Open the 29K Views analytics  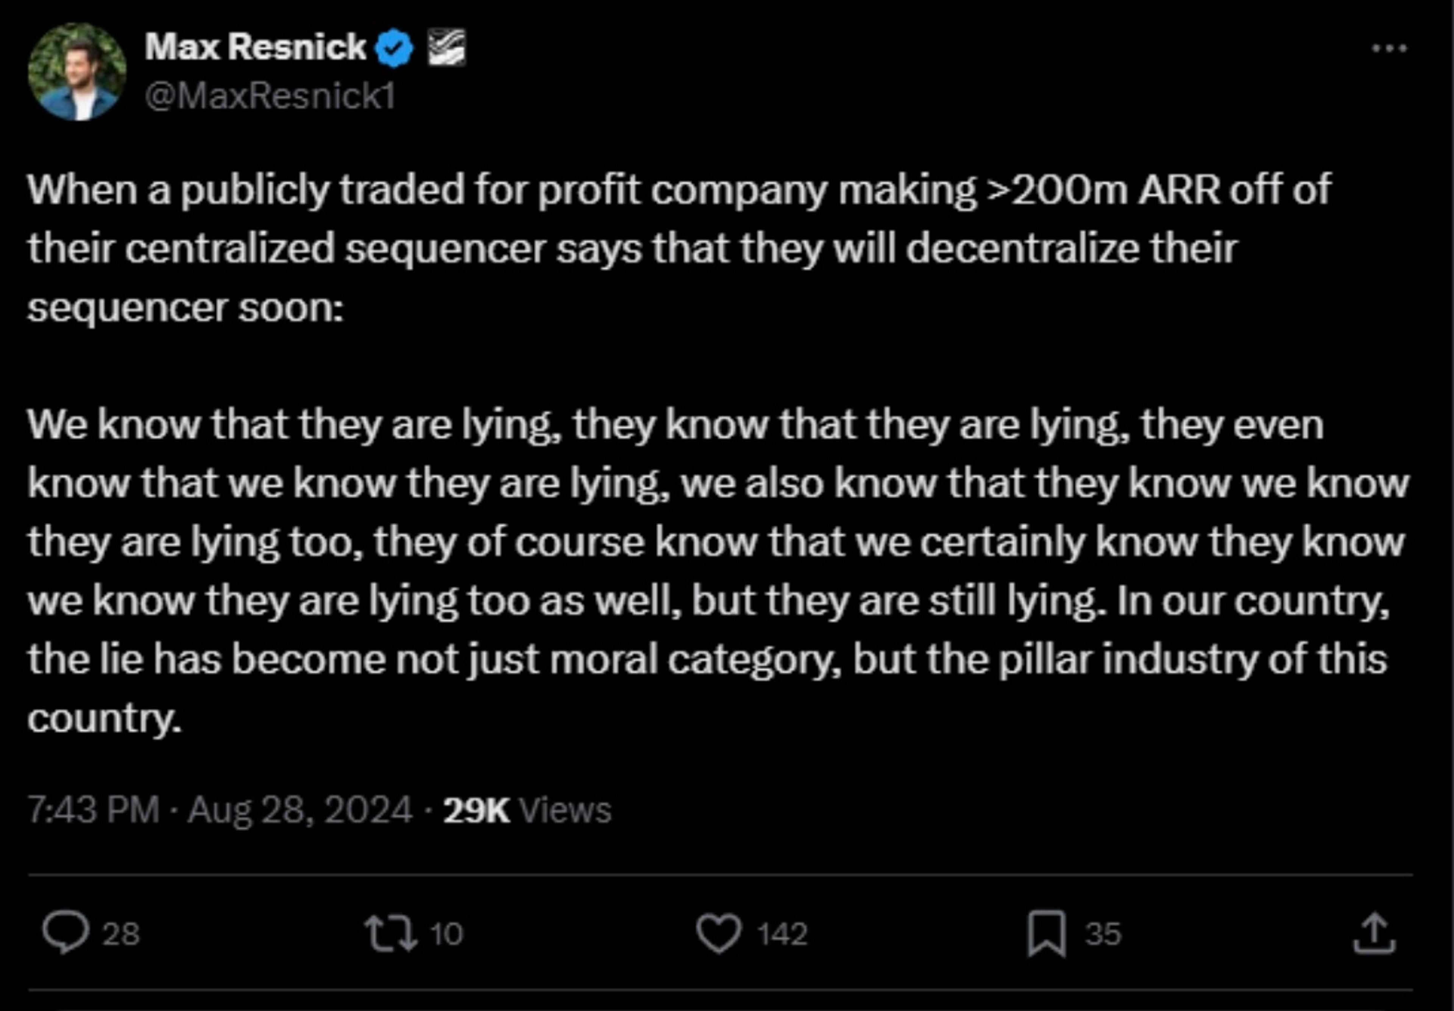(527, 810)
